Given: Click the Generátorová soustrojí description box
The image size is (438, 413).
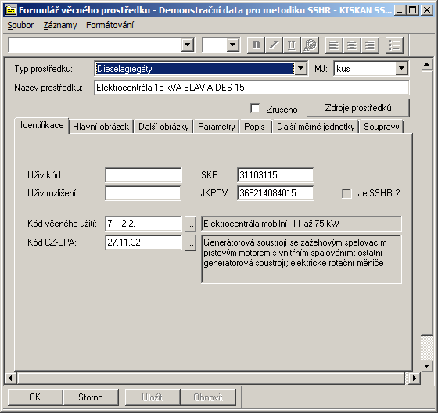Looking at the screenshot, I should tap(301, 260).
